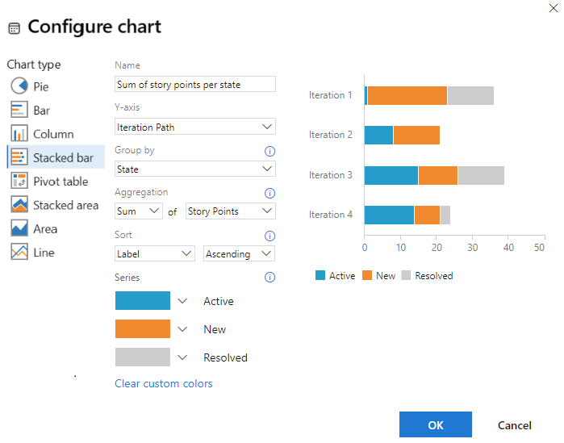Select the Pivot table icon
564x443 pixels.
(19, 181)
